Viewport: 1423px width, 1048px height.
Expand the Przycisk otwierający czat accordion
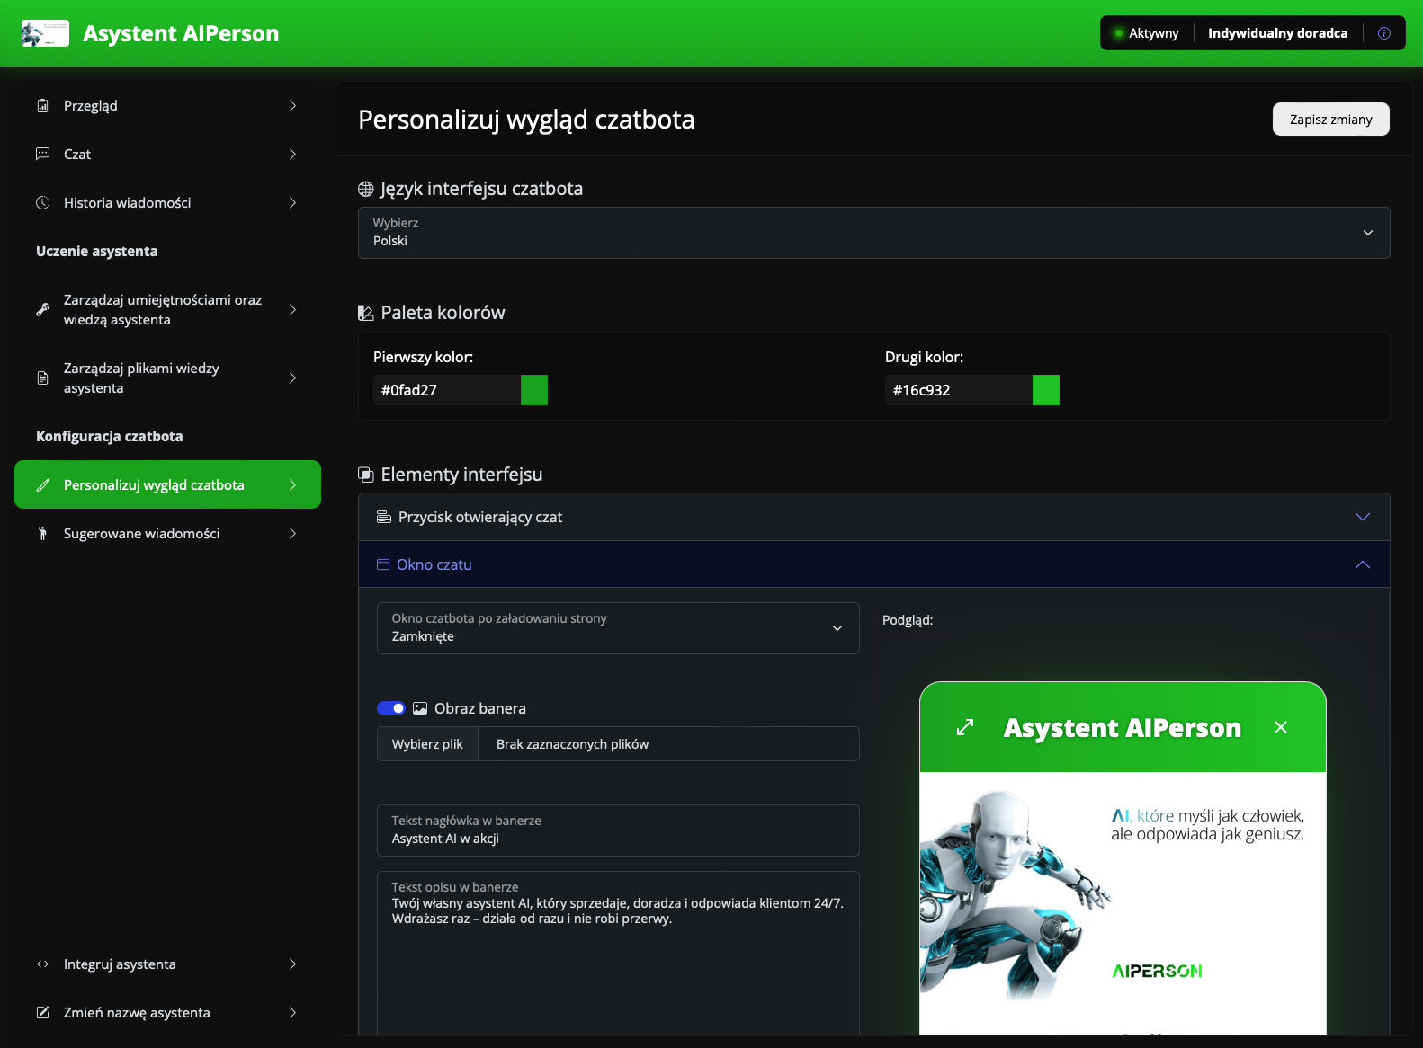click(x=874, y=517)
